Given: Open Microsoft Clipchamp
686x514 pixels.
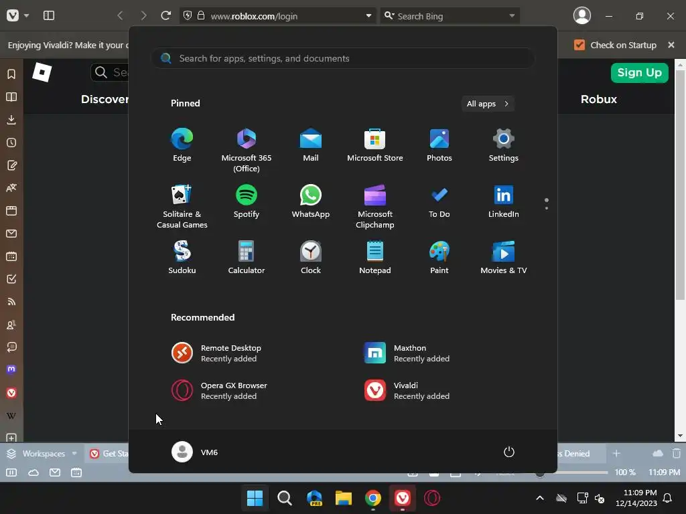Looking at the screenshot, I should pyautogui.click(x=375, y=207).
